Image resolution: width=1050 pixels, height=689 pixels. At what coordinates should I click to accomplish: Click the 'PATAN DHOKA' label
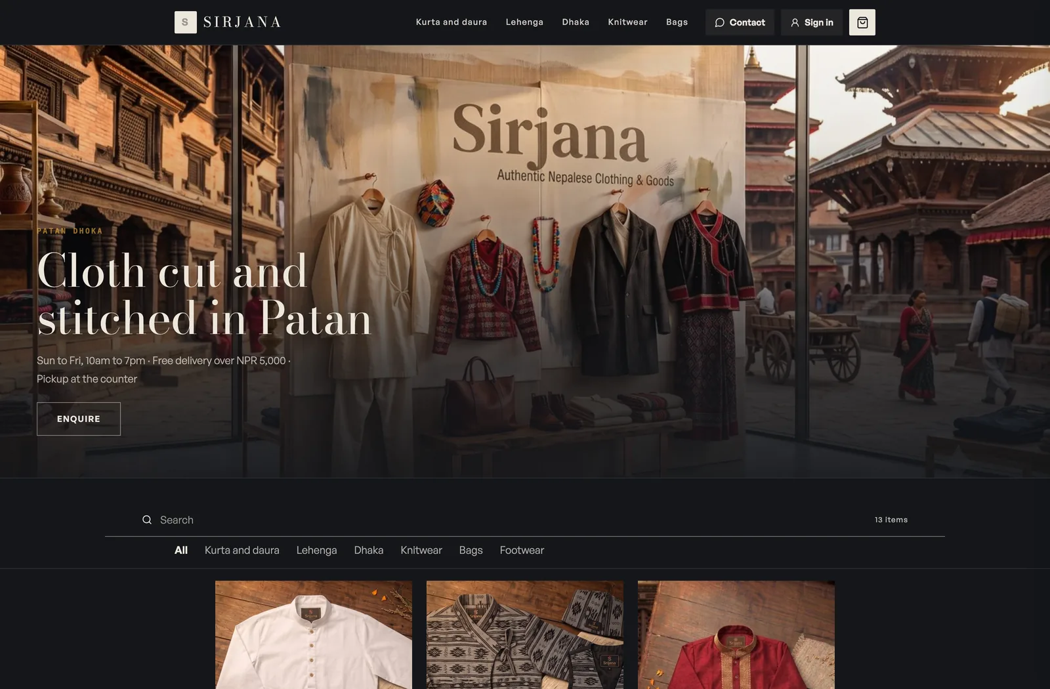click(x=70, y=231)
